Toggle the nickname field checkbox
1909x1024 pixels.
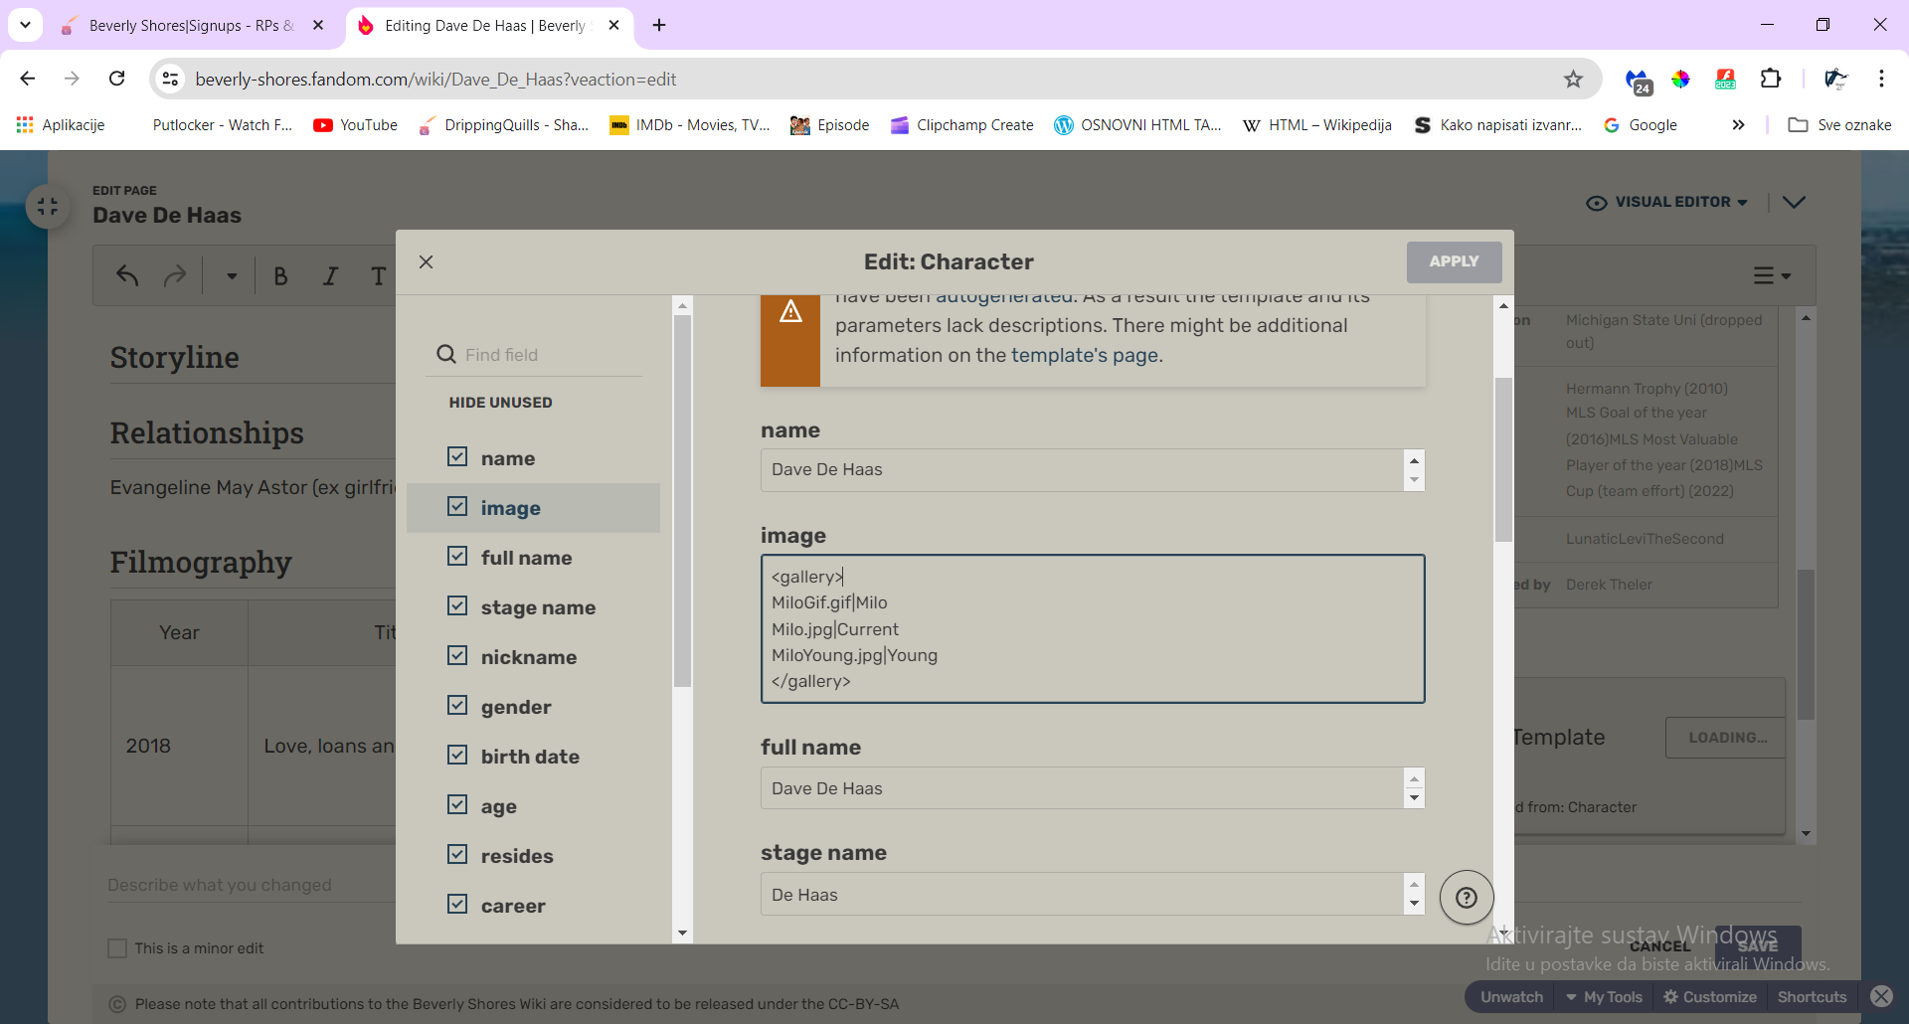(x=457, y=656)
